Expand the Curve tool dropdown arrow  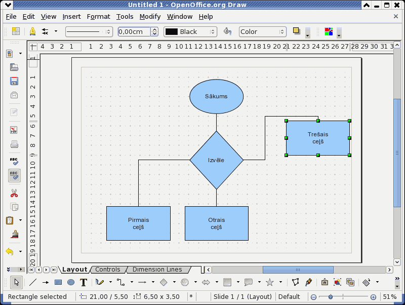110,282
